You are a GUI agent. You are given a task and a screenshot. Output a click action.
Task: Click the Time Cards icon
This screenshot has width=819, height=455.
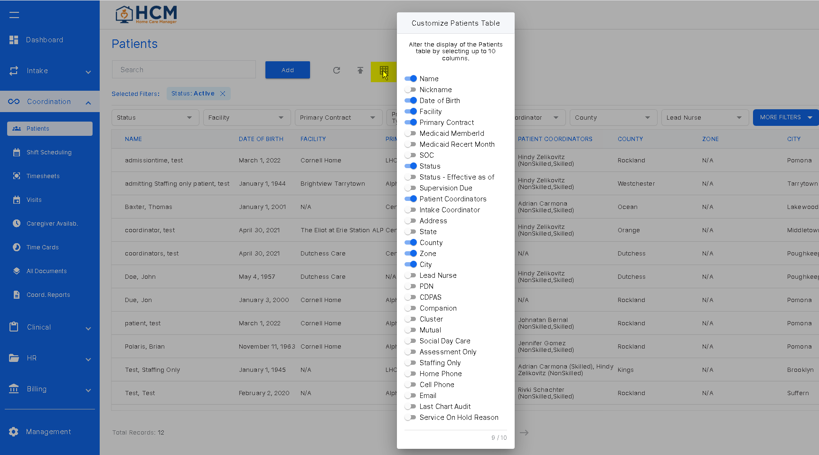pyautogui.click(x=17, y=247)
